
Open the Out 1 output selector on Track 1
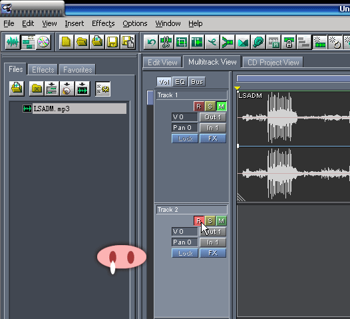click(213, 117)
